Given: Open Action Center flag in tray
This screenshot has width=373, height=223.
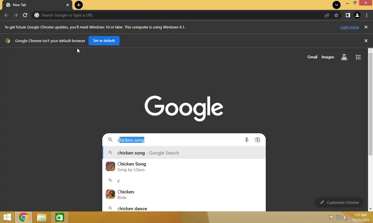Looking at the screenshot, I should 331,217.
